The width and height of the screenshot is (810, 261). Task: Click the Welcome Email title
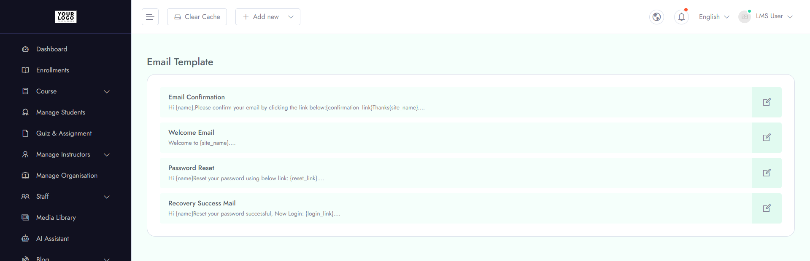pos(191,133)
